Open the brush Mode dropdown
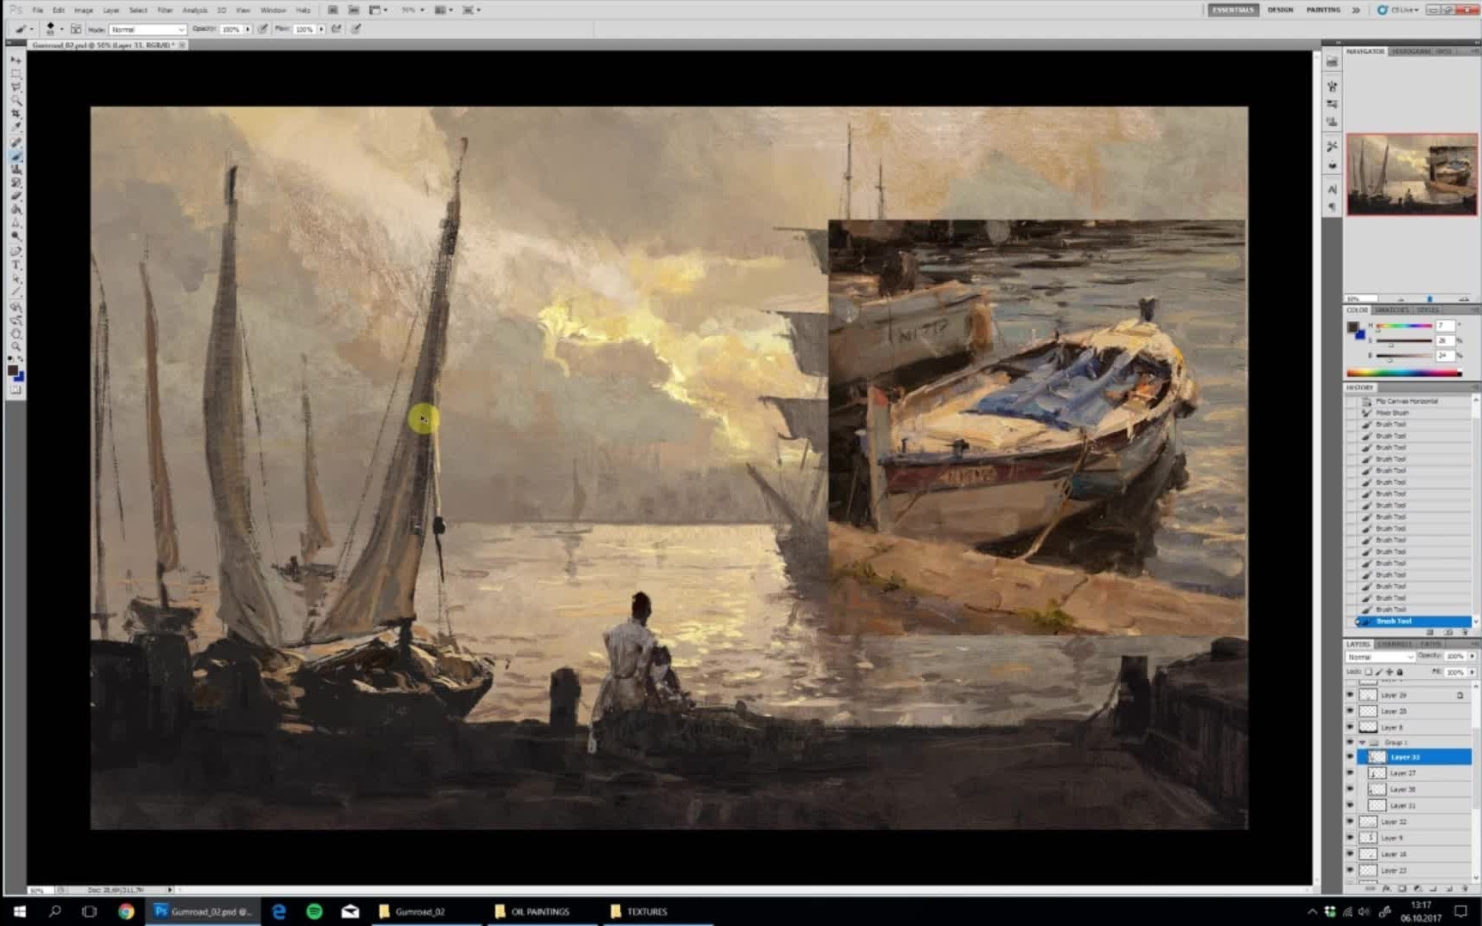 148,29
